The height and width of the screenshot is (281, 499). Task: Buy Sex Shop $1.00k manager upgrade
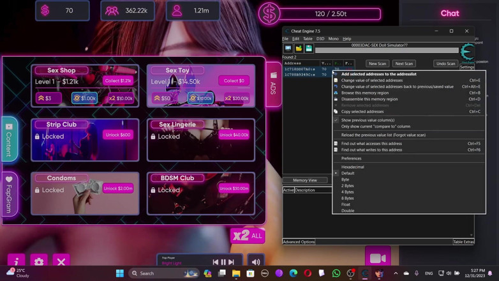pos(84,98)
